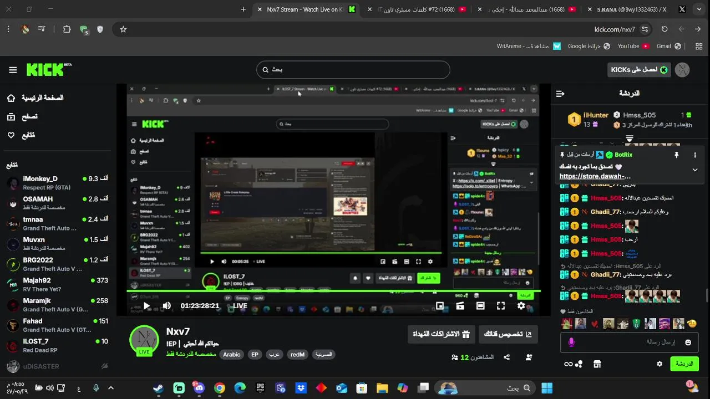Screen dimensions: 710x399
Task: Open the user profile avatar at top right
Action: coord(682,70)
